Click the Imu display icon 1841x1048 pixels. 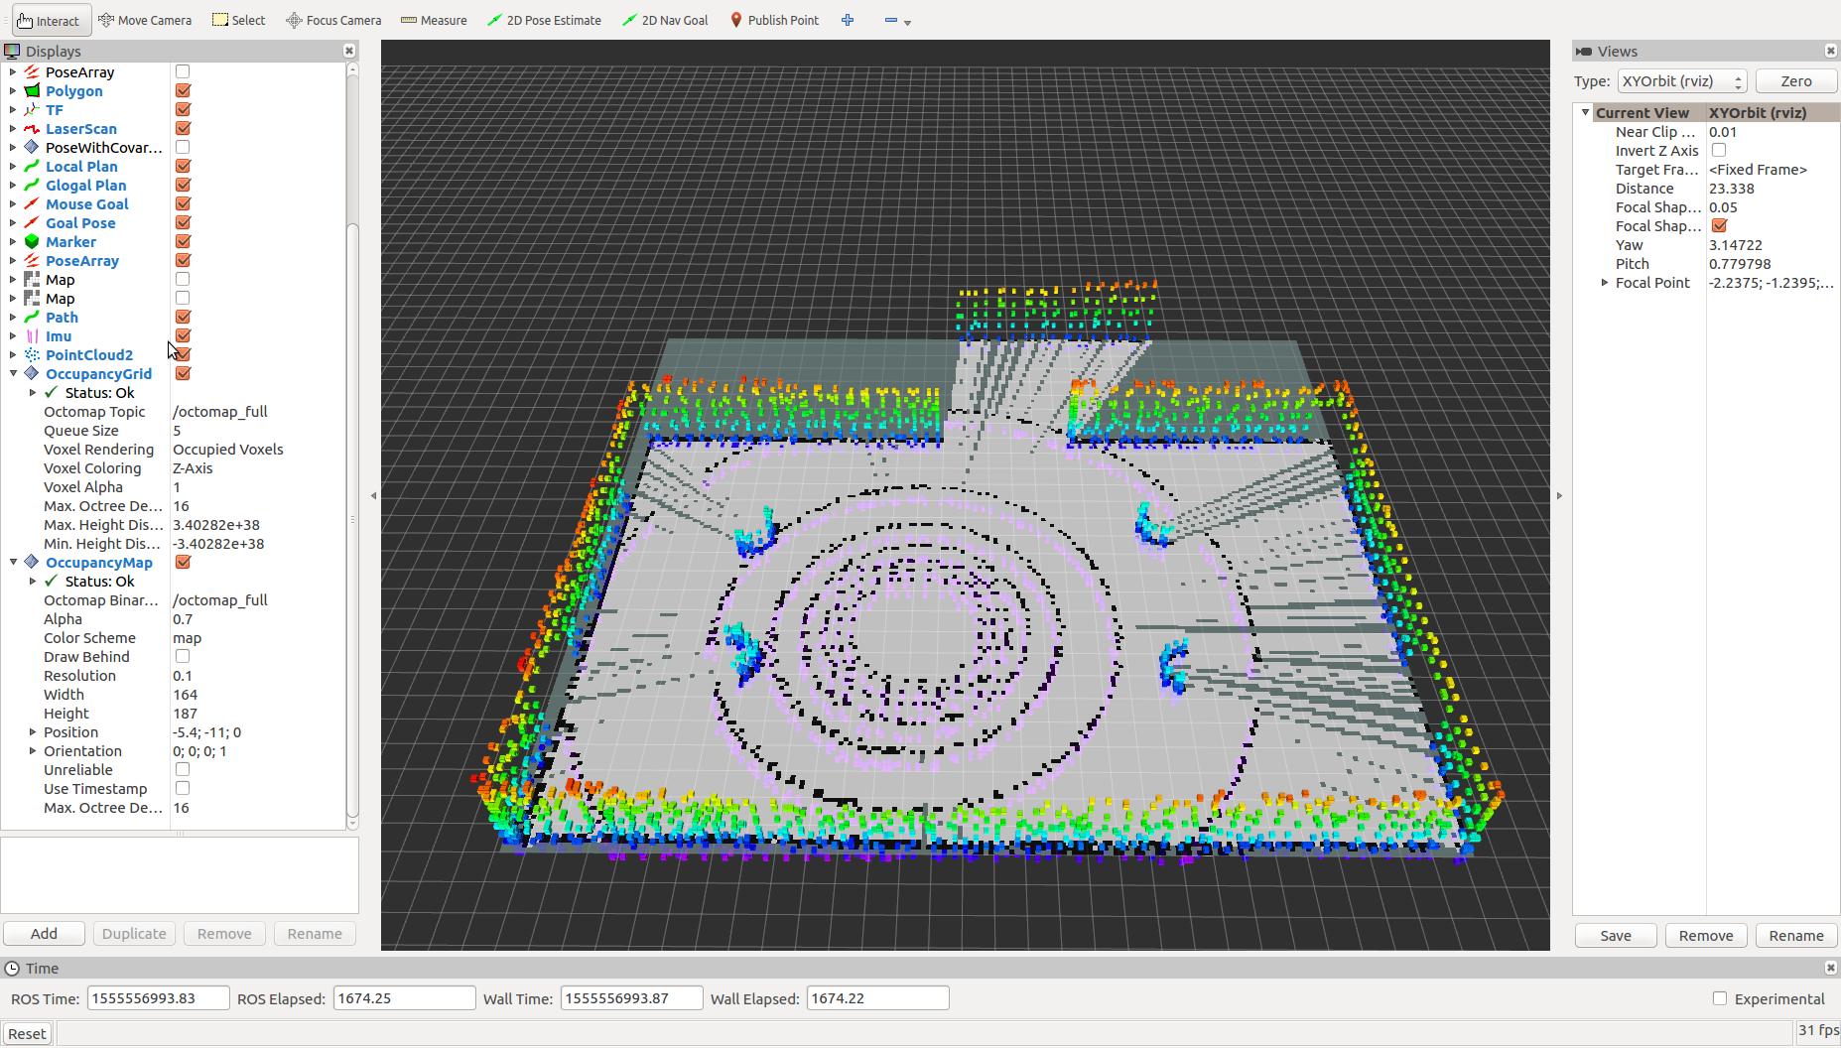pos(32,335)
